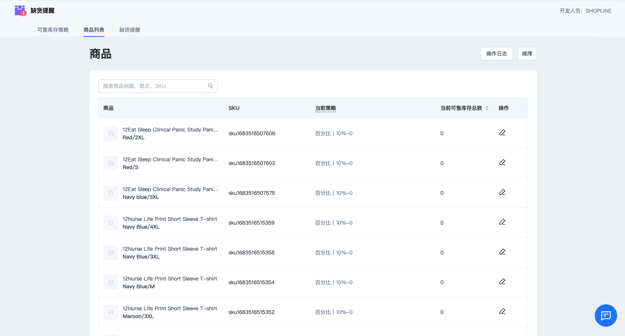
Task: Click stock count 0 for sku1683516507575
Action: click(x=442, y=193)
